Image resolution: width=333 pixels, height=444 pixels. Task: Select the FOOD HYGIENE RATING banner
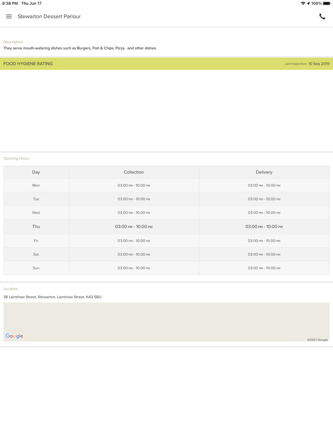pyautogui.click(x=166, y=64)
